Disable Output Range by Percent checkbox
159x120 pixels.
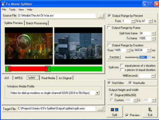click(109, 16)
